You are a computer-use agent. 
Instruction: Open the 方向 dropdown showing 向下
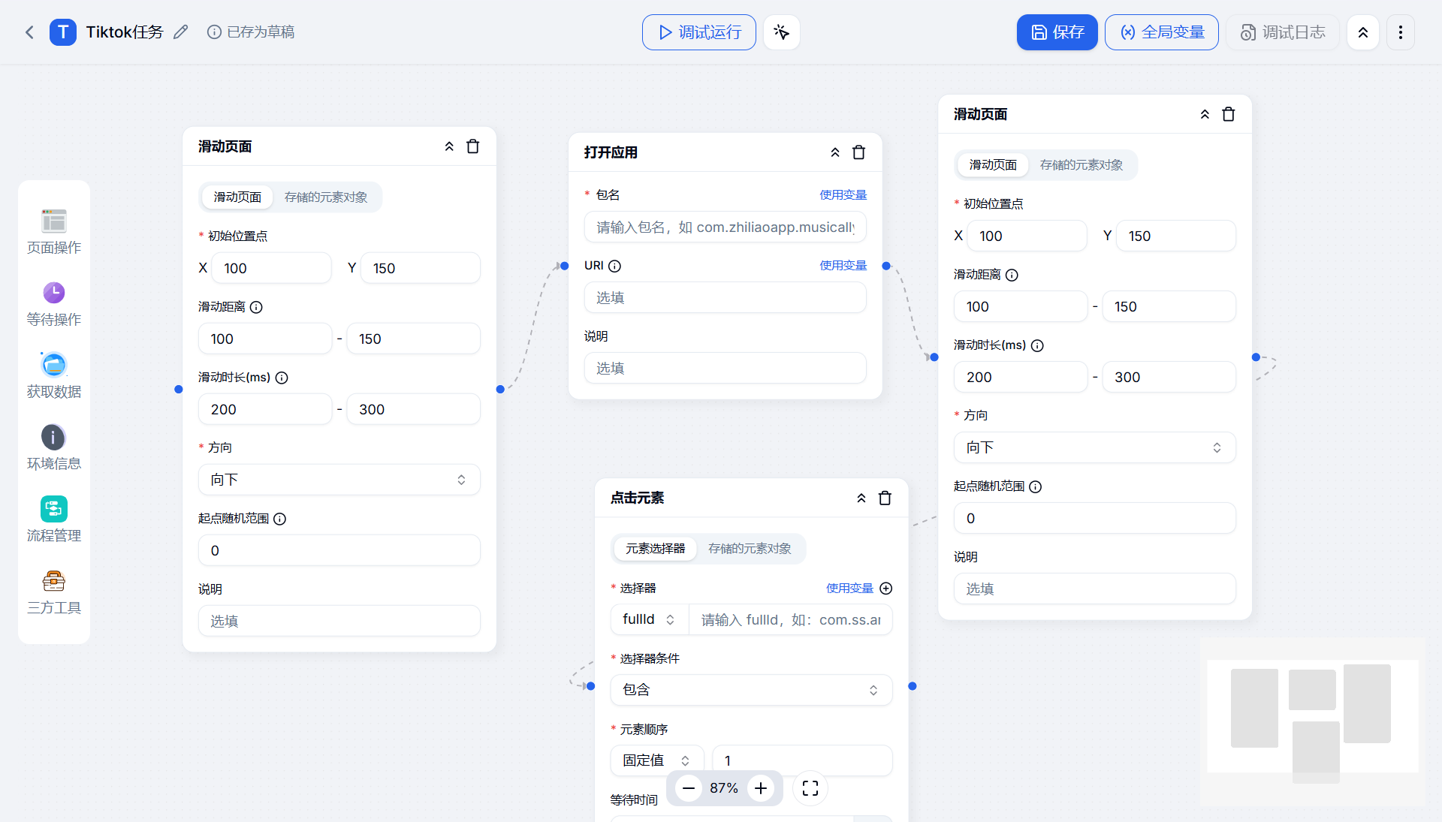coord(339,479)
